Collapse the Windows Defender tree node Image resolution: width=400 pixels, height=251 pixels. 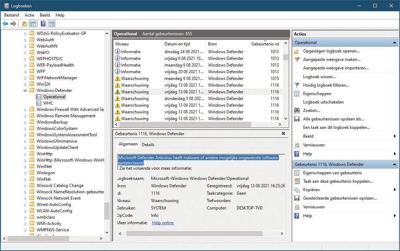[25, 90]
